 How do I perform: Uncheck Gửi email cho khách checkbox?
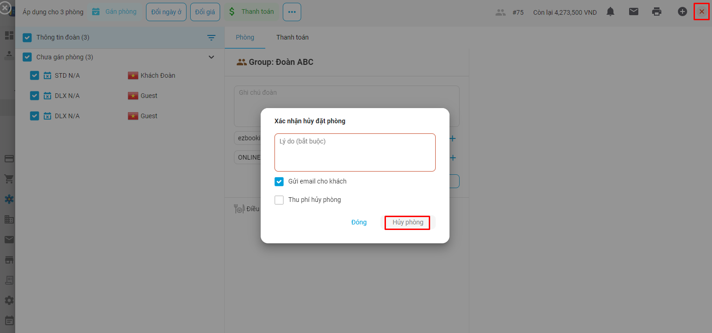point(279,182)
